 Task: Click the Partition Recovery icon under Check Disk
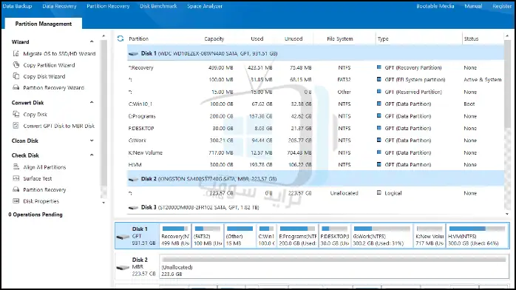point(16,189)
